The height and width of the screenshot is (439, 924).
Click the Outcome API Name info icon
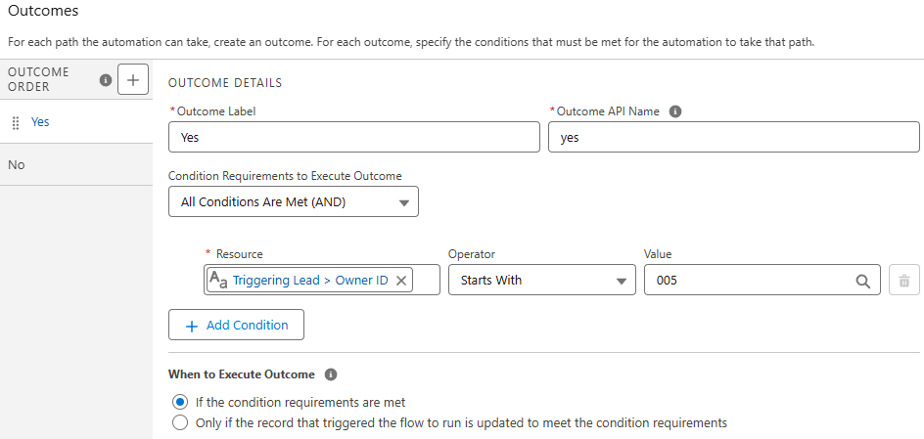[674, 111]
